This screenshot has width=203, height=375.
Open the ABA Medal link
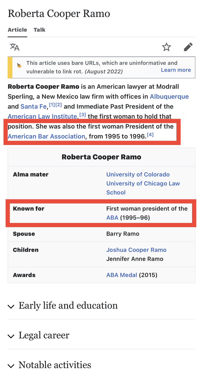122,275
